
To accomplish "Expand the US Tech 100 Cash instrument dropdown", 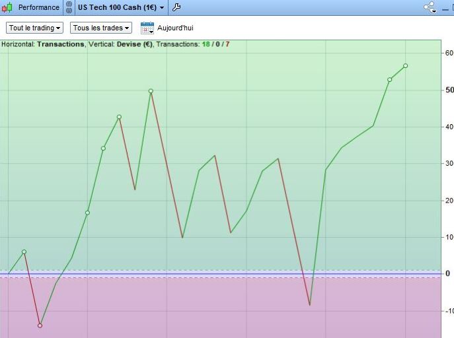I will [x=162, y=7].
